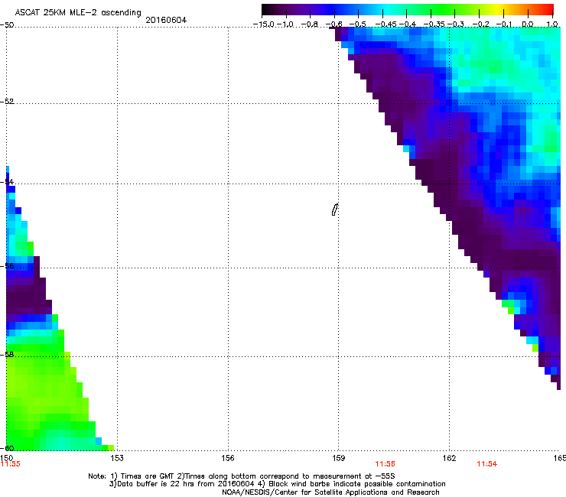This screenshot has height=497, width=566.
Task: Click the -50 latitude axis label
Action: (x=7, y=25)
